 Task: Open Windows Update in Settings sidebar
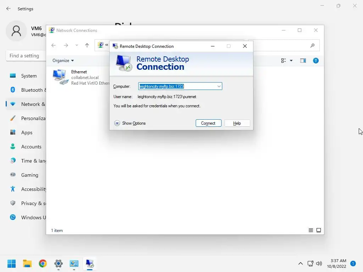26,217
